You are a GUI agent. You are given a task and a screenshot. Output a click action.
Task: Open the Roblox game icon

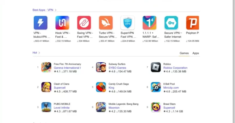(156, 67)
